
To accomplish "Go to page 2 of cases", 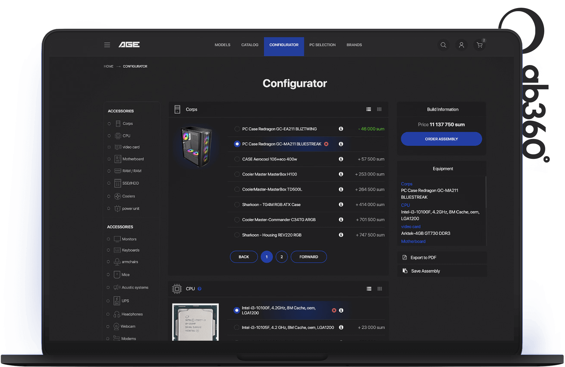I will click(281, 257).
